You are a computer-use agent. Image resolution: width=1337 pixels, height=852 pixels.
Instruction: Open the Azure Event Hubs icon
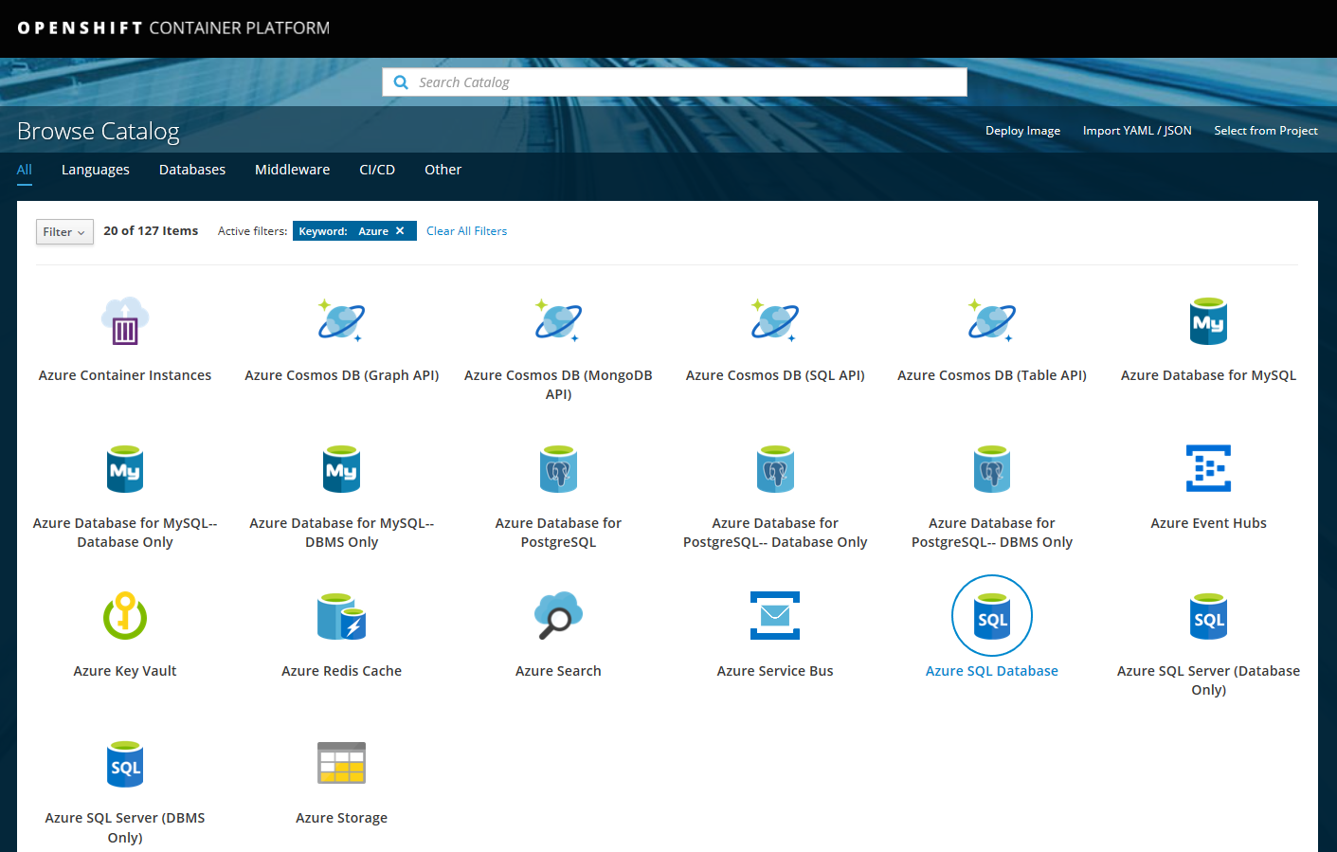coord(1208,468)
